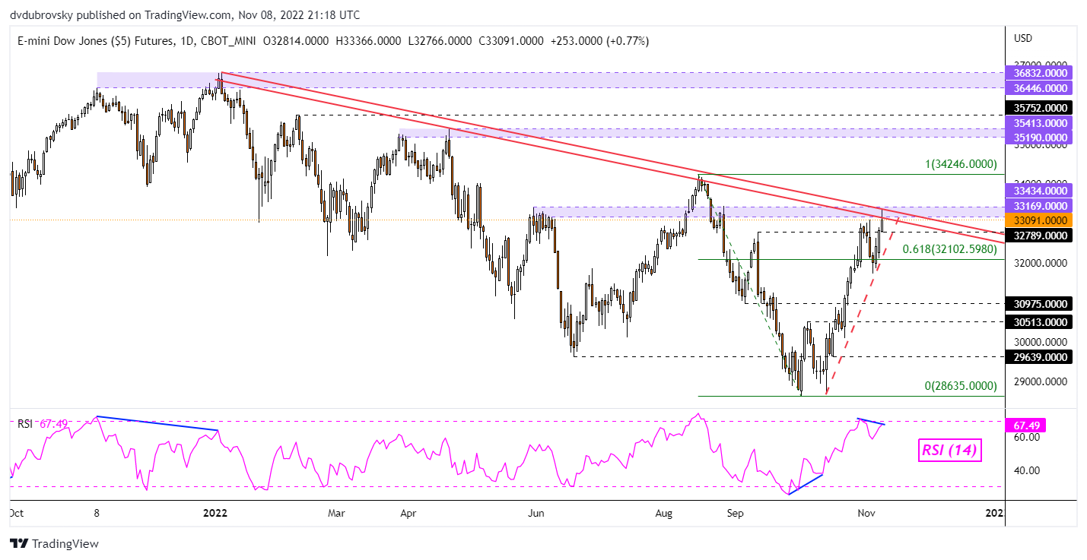Click the orange 33091.0000 current price label
The width and height of the screenshot is (1087, 560).
1038,220
